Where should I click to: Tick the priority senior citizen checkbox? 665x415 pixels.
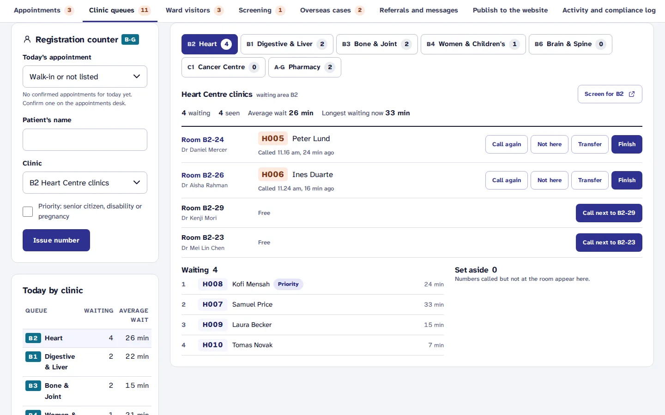click(28, 212)
